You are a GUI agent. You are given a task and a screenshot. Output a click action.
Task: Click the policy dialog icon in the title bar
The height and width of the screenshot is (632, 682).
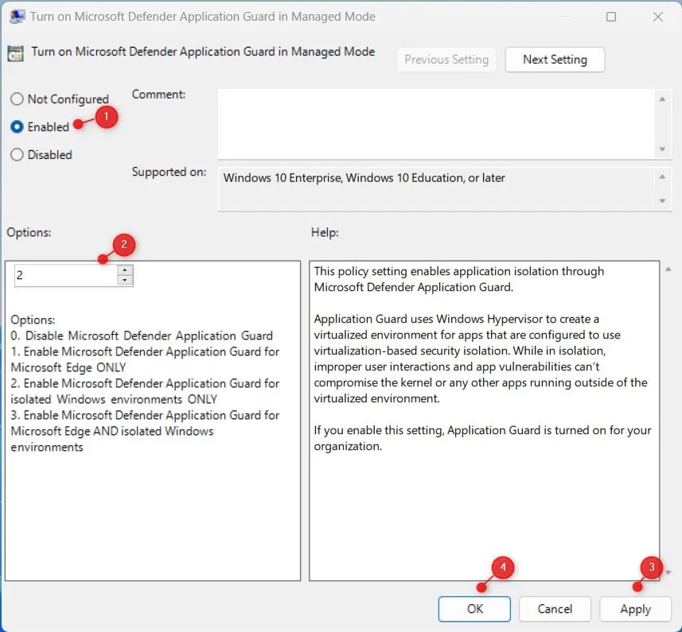click(18, 16)
